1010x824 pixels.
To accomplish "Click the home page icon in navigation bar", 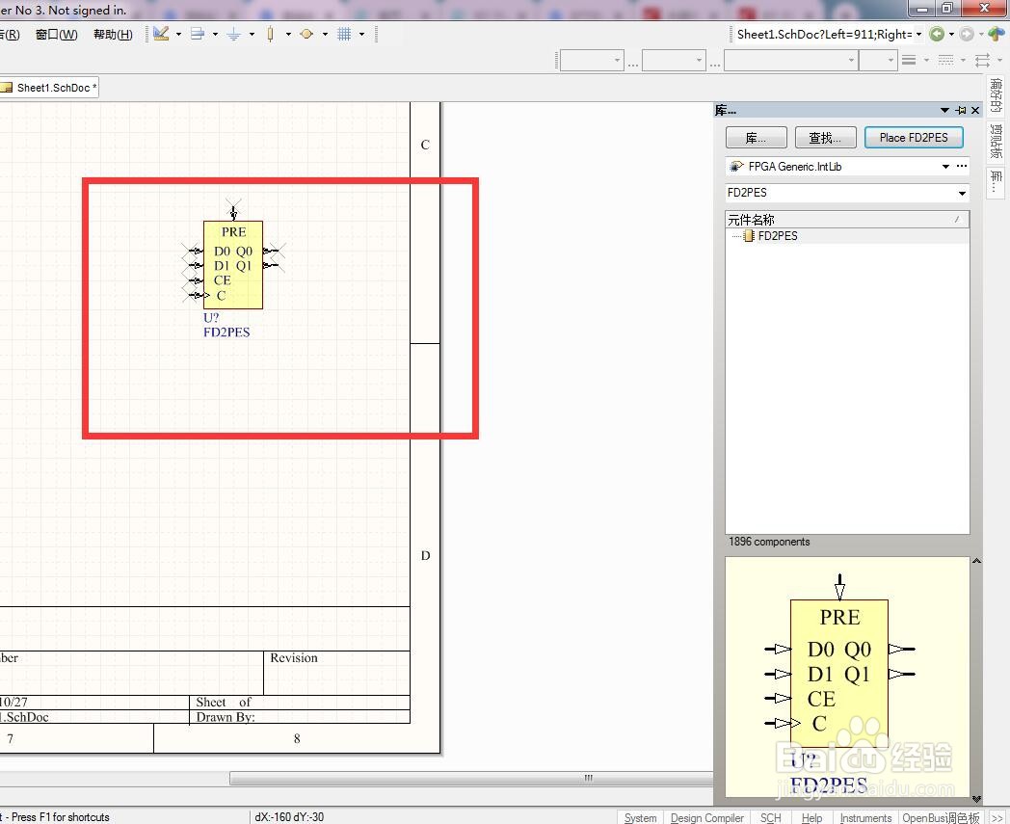I will (997, 34).
